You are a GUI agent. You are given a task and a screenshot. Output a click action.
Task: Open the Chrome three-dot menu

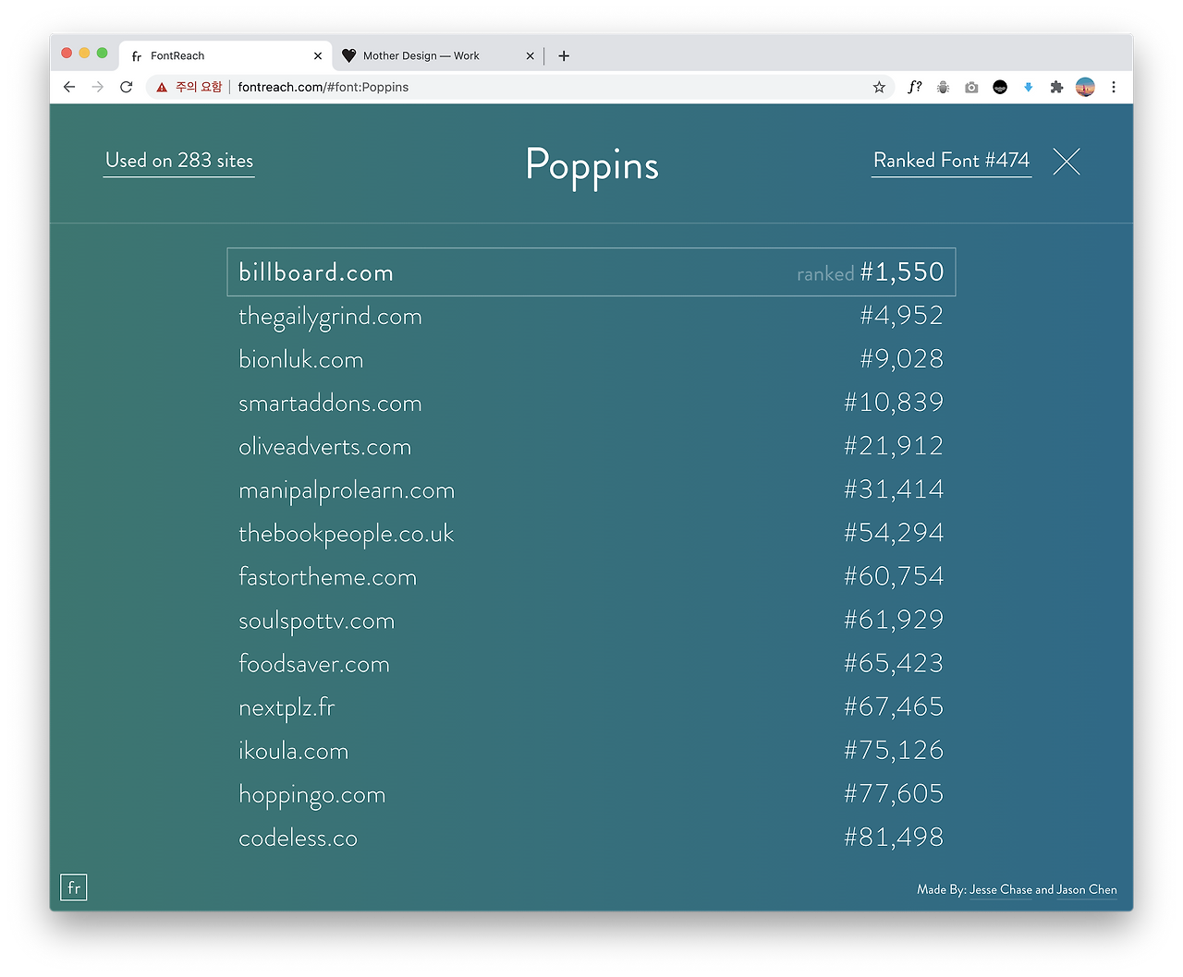[1114, 87]
